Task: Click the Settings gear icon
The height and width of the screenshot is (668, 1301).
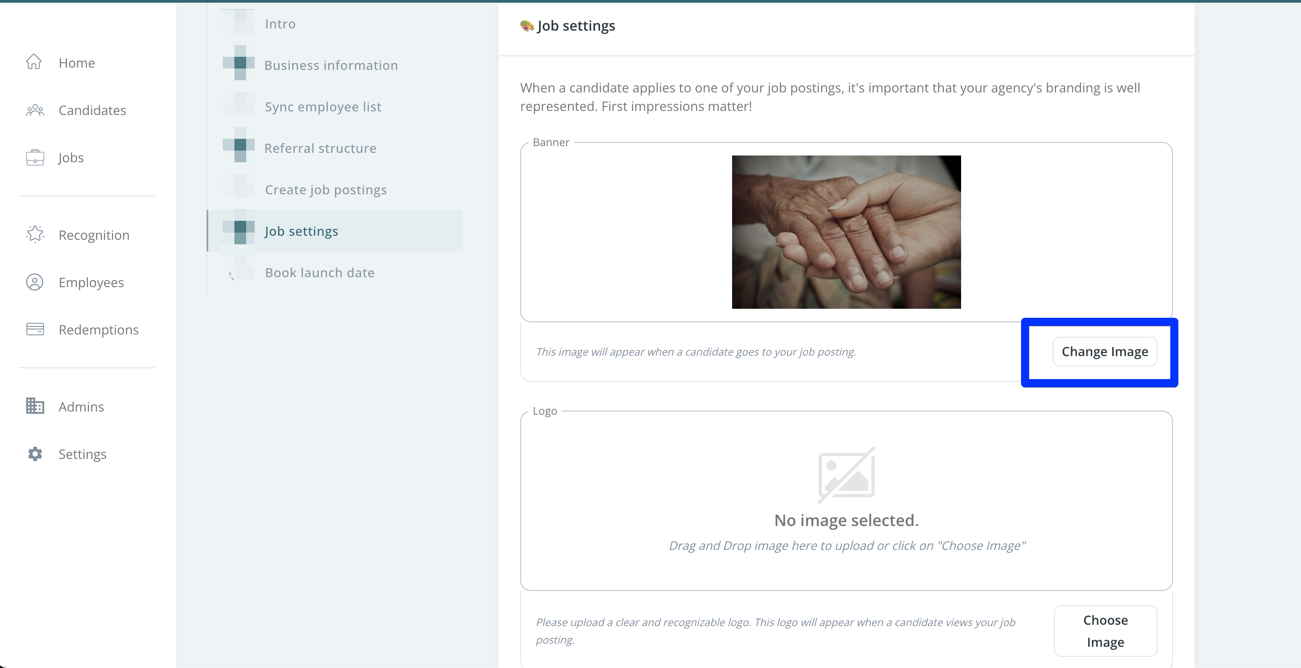Action: [x=35, y=454]
